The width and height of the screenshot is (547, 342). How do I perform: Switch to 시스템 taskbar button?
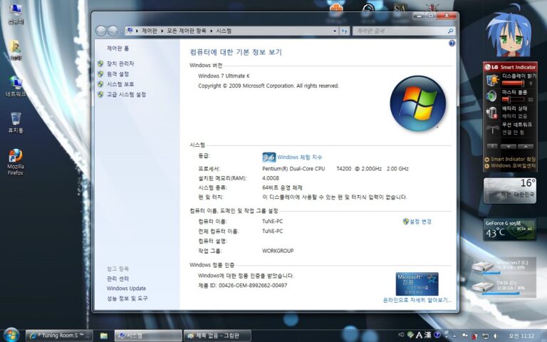pos(148,336)
